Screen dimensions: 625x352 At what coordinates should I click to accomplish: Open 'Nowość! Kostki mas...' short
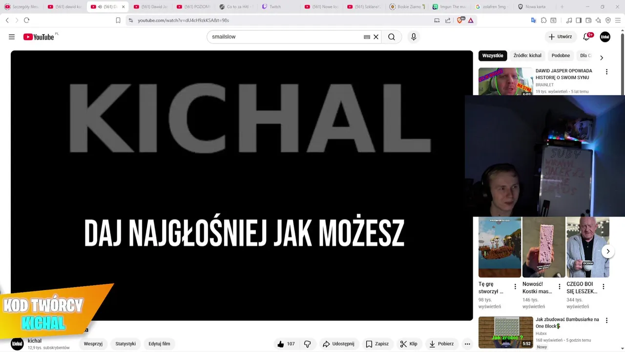543,247
